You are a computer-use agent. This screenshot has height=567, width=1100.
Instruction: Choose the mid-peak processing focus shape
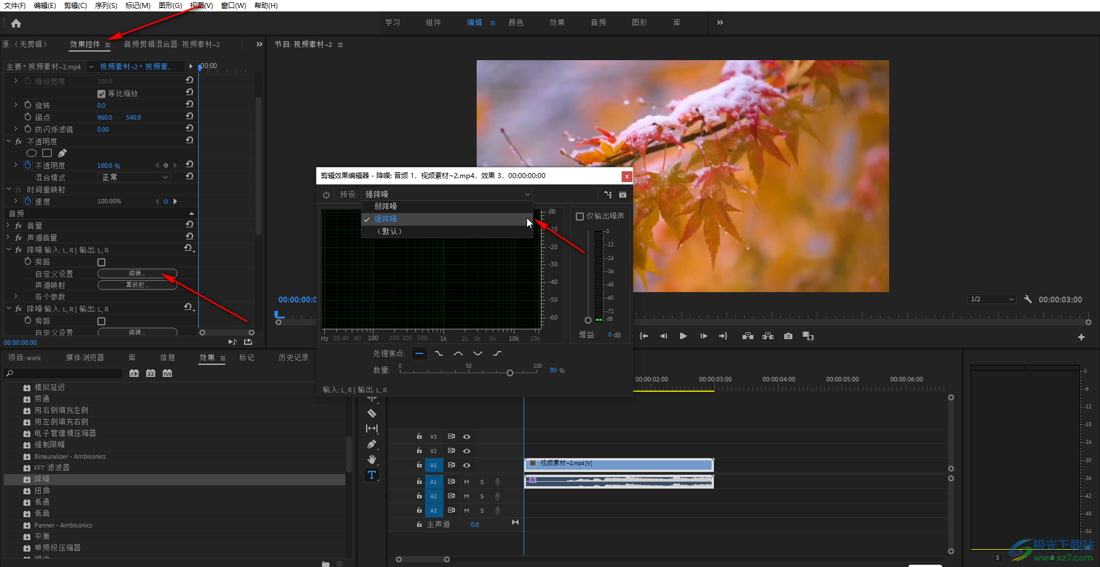458,353
